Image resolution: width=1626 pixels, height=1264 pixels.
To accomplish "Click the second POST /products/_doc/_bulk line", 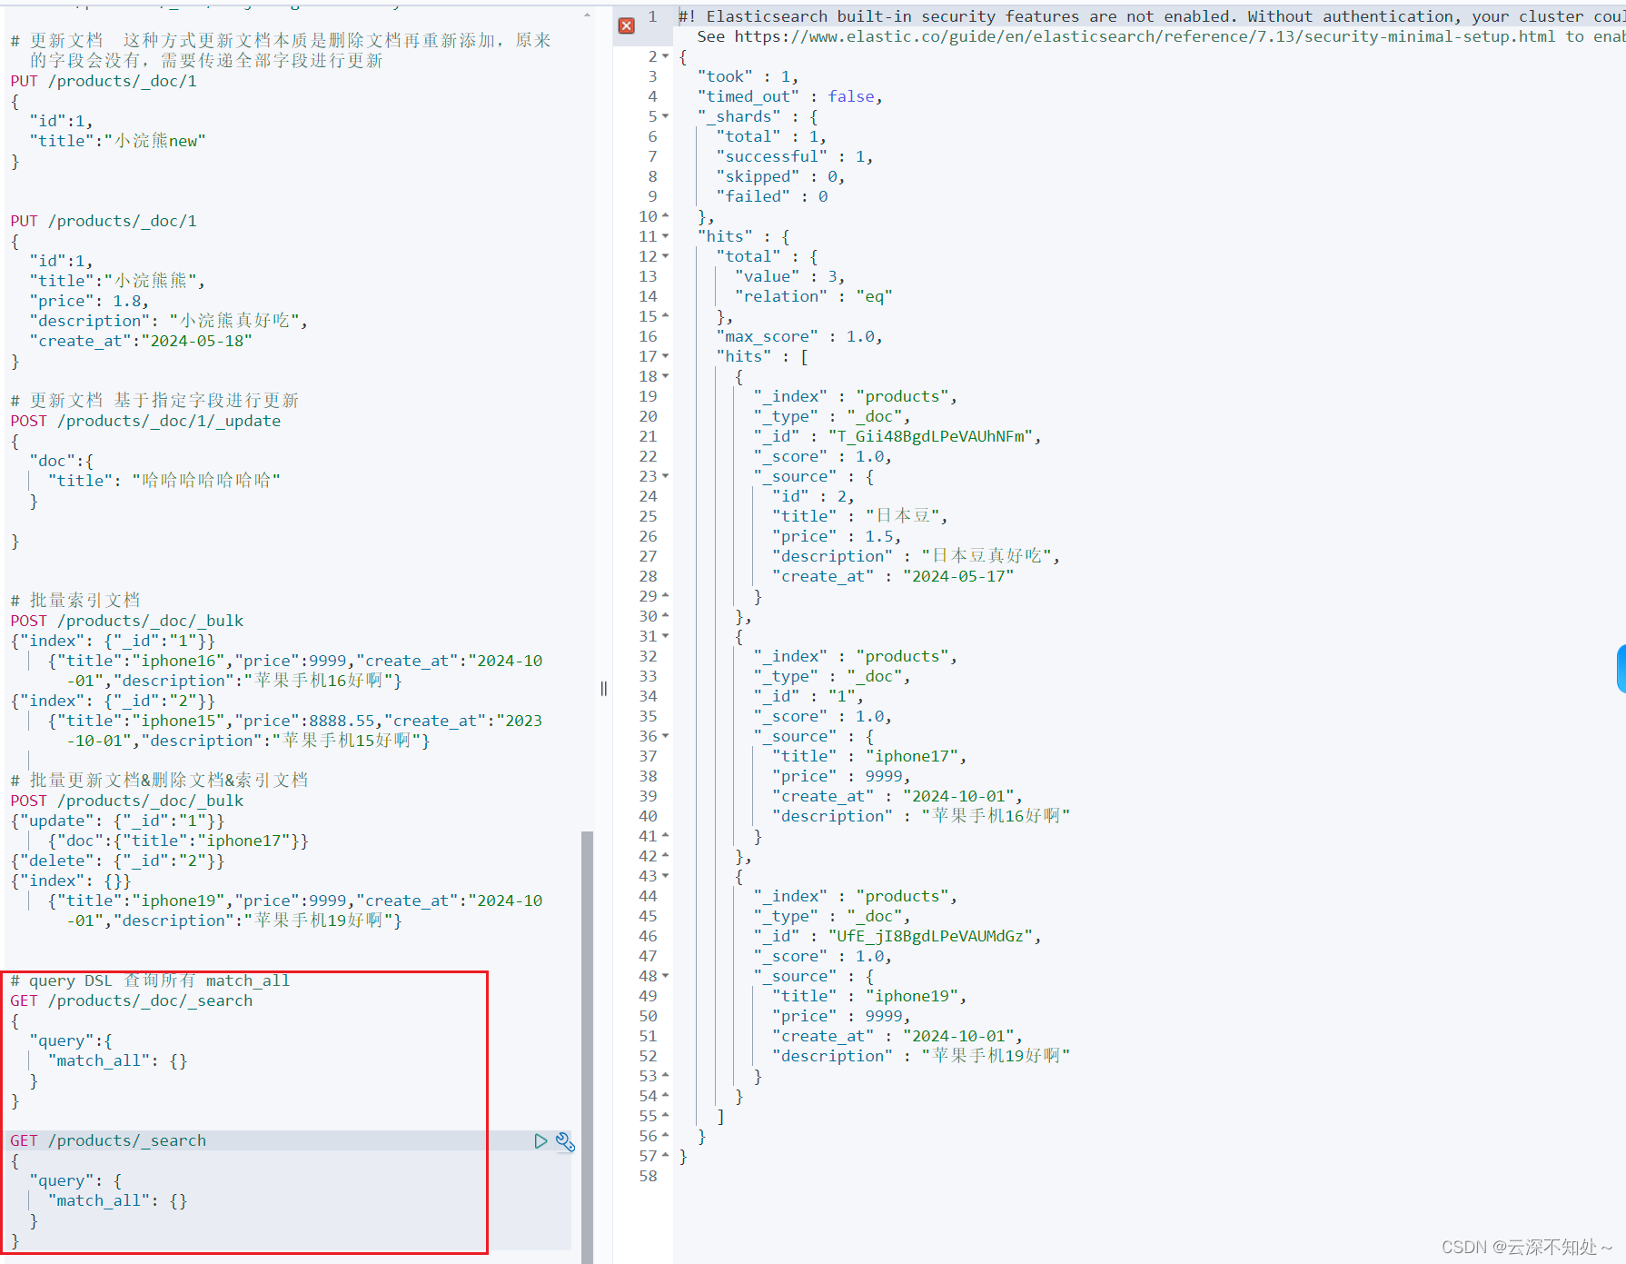I will [127, 801].
